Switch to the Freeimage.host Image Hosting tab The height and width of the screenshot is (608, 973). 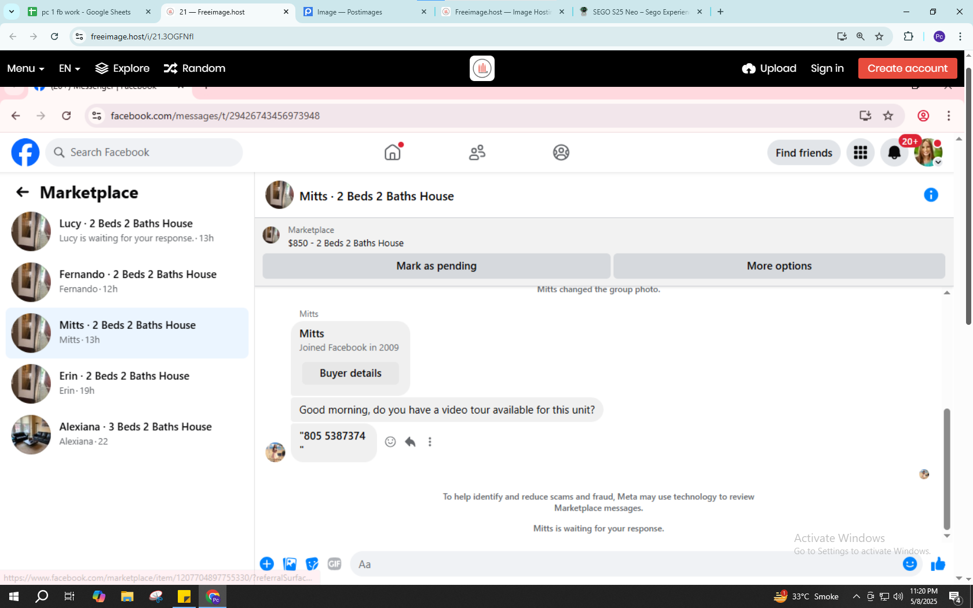click(x=503, y=12)
